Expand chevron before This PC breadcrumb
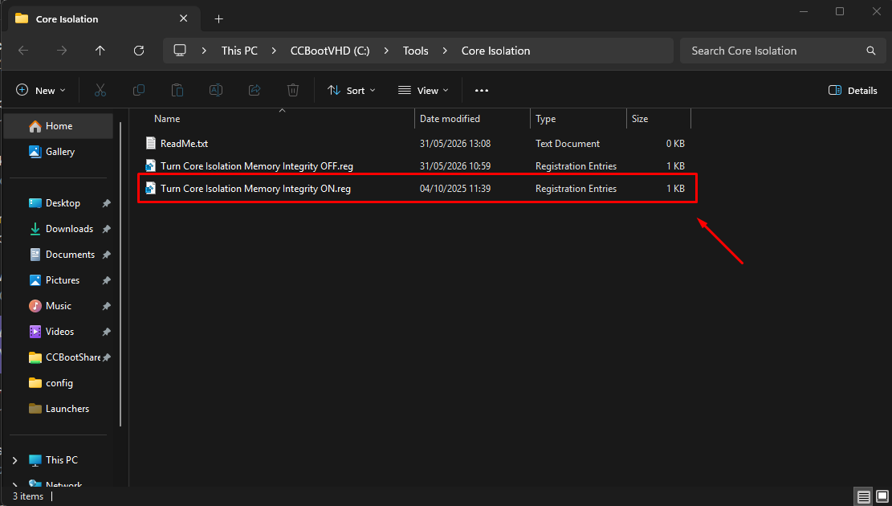The height and width of the screenshot is (506, 892). click(204, 51)
